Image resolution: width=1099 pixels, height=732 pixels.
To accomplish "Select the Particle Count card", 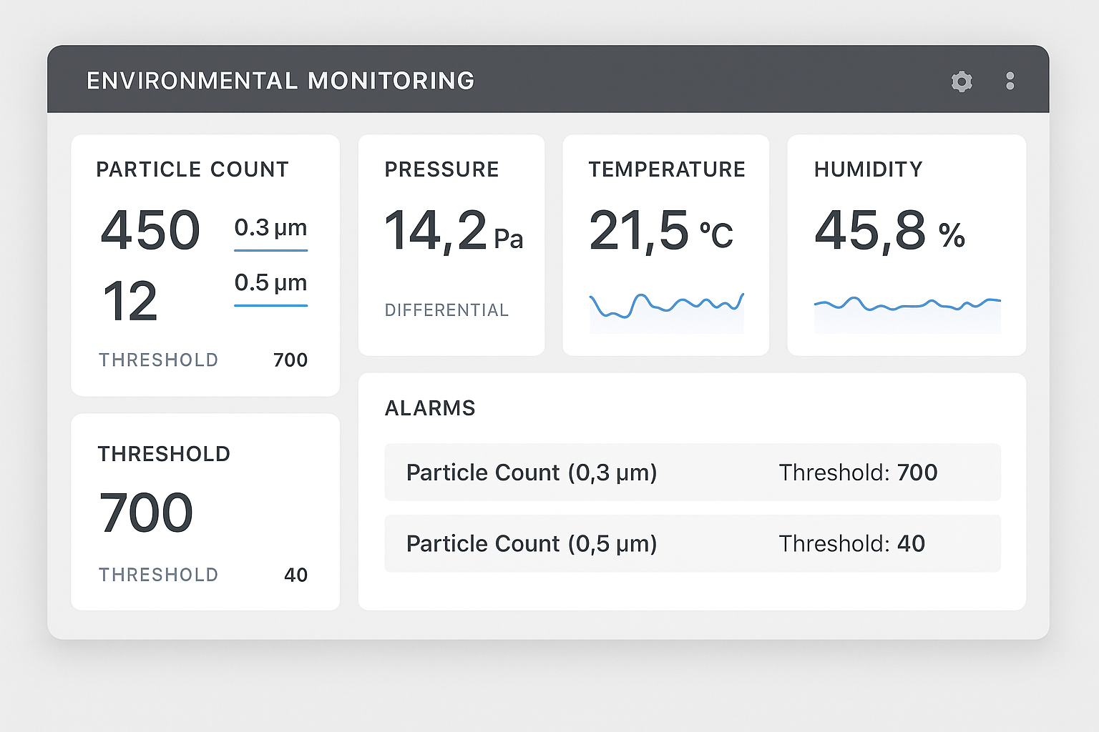I will 205,264.
